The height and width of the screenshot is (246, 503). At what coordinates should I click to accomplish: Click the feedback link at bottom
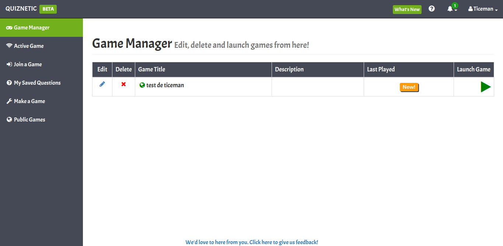click(x=252, y=242)
